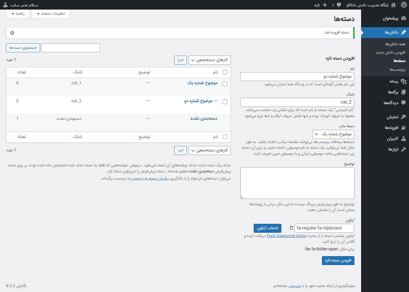
Task: Click the plus icon for new content
Action: (325, 5)
